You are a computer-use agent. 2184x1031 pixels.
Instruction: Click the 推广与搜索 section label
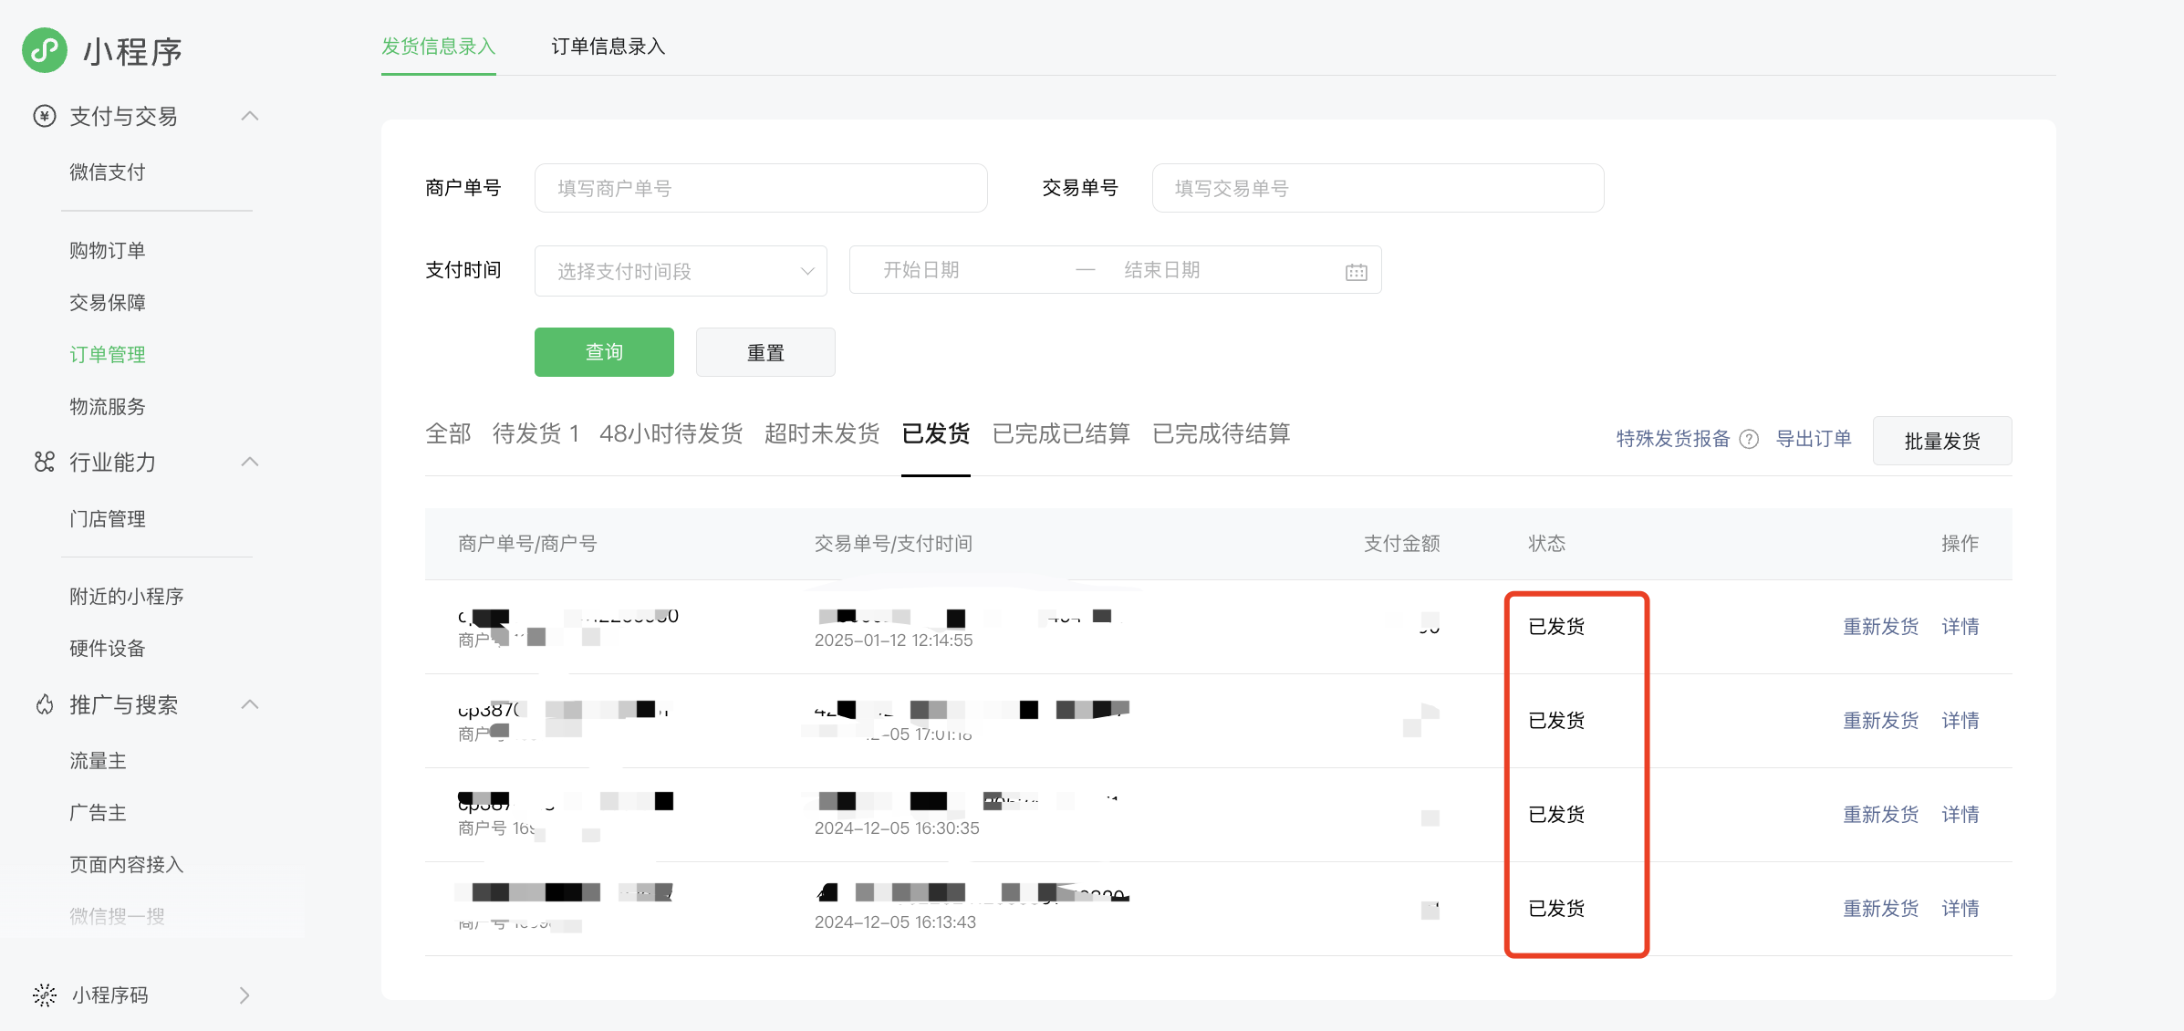coord(123,704)
